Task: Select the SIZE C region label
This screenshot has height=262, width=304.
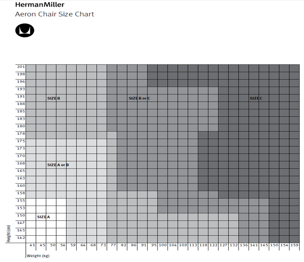Action: (256, 98)
